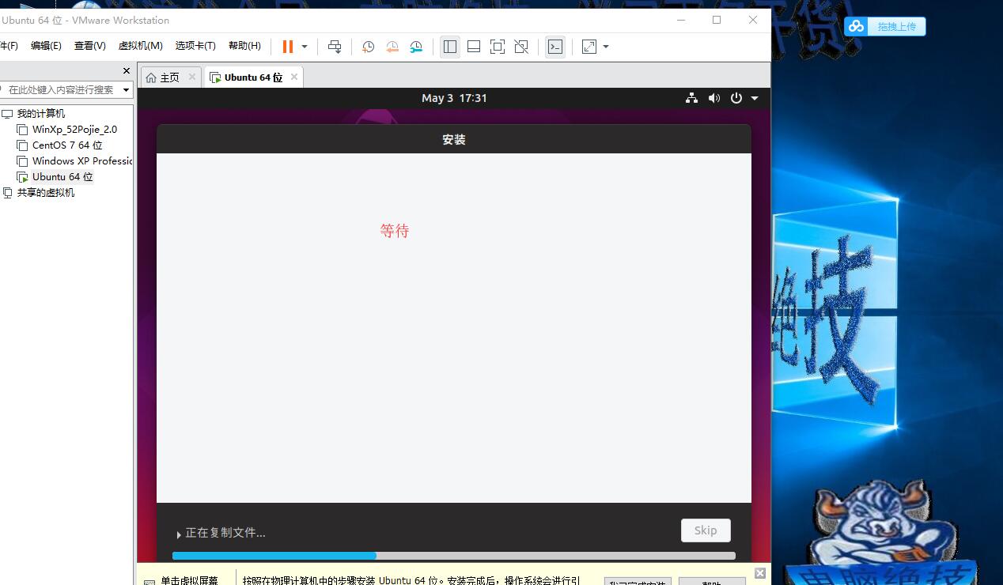1003x585 pixels.
Task: Select CentOS 7 64 位 in the library tree
Action: tap(66, 145)
